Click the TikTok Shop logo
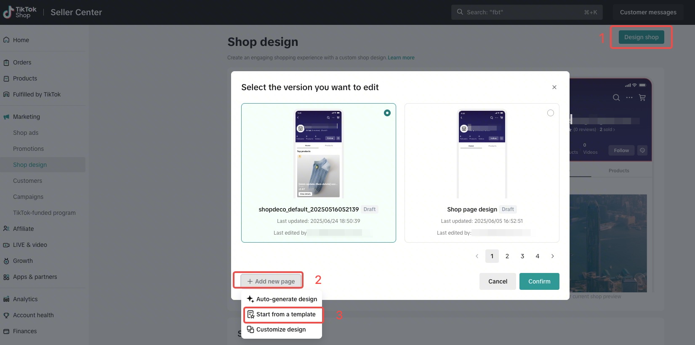Screen dimensions: 695x345 coord(20,12)
